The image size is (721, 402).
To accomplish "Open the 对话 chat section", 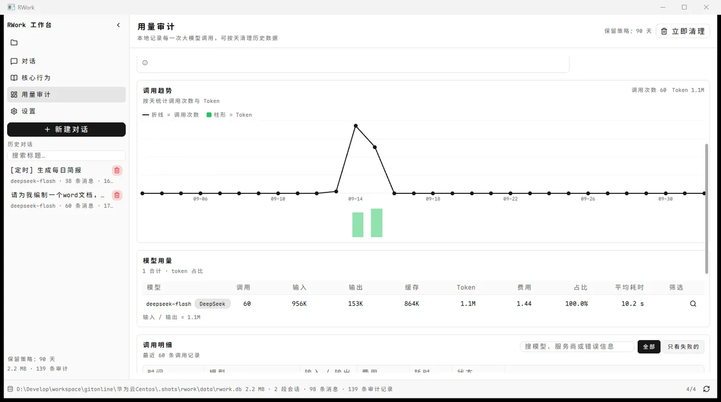I will [66, 61].
